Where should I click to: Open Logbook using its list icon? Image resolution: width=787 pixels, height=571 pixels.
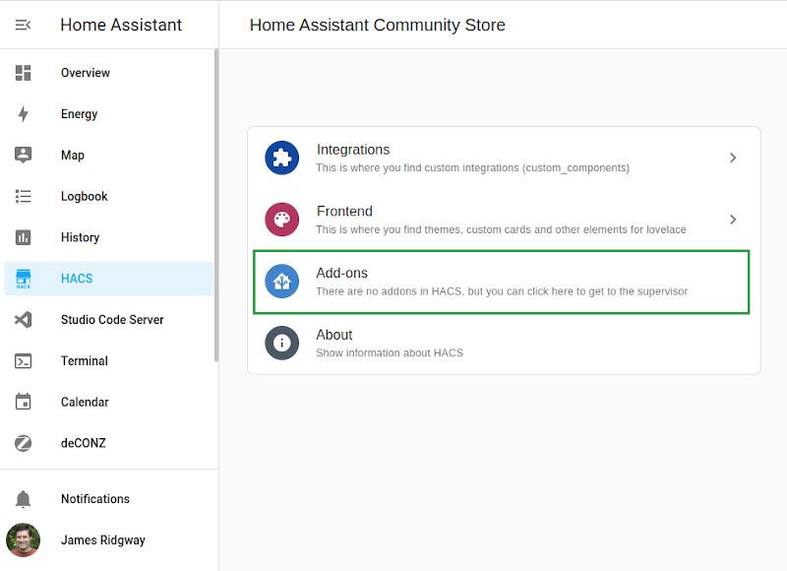click(x=24, y=196)
